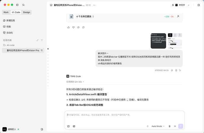Open search with the magnifier icon
Viewport: 204px width, 133px height.
click(23, 5)
